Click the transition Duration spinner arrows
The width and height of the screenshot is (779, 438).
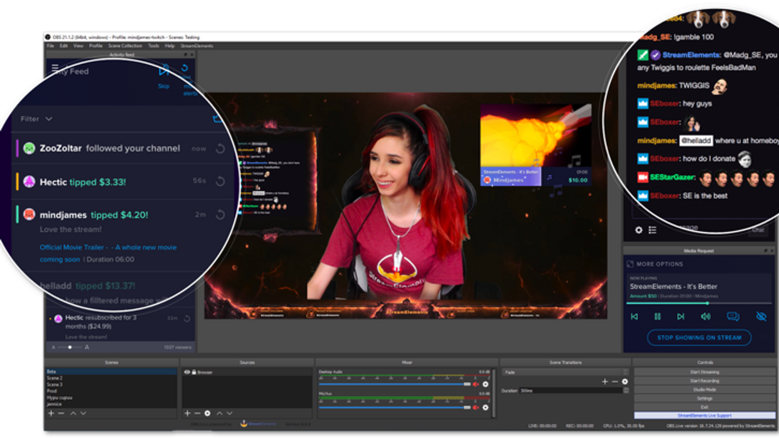(626, 390)
